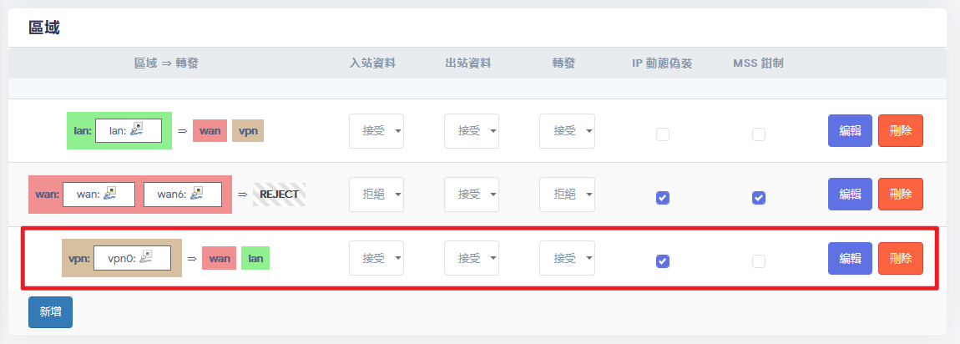Viewport: 960px width, 344px height.
Task: Delete the wan zone
Action: (900, 195)
